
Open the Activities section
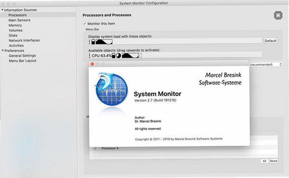(16, 46)
